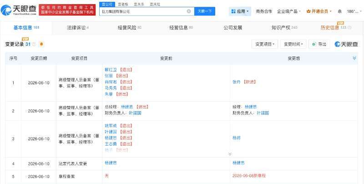This screenshot has height=184, width=364.
Task: Click the 2026-06-10 date in row 1
Action: click(x=39, y=83)
